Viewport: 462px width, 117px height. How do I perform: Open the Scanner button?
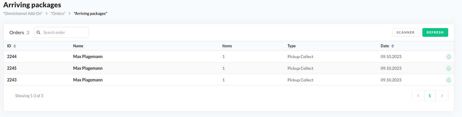click(x=405, y=32)
